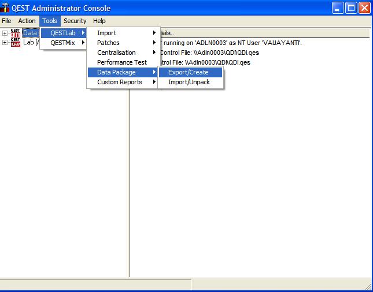Open the Custom Reports submenu

(x=119, y=82)
